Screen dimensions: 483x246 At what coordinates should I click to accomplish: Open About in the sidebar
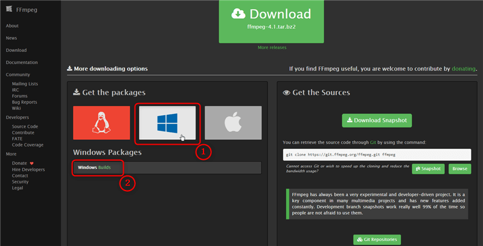(x=12, y=26)
